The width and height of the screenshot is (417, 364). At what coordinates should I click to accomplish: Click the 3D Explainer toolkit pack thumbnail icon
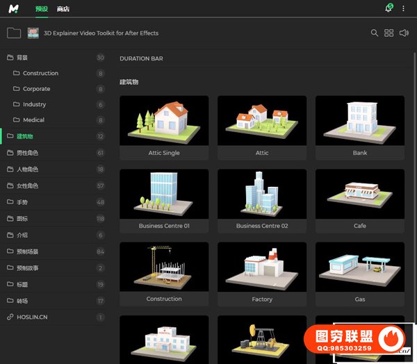coord(33,33)
